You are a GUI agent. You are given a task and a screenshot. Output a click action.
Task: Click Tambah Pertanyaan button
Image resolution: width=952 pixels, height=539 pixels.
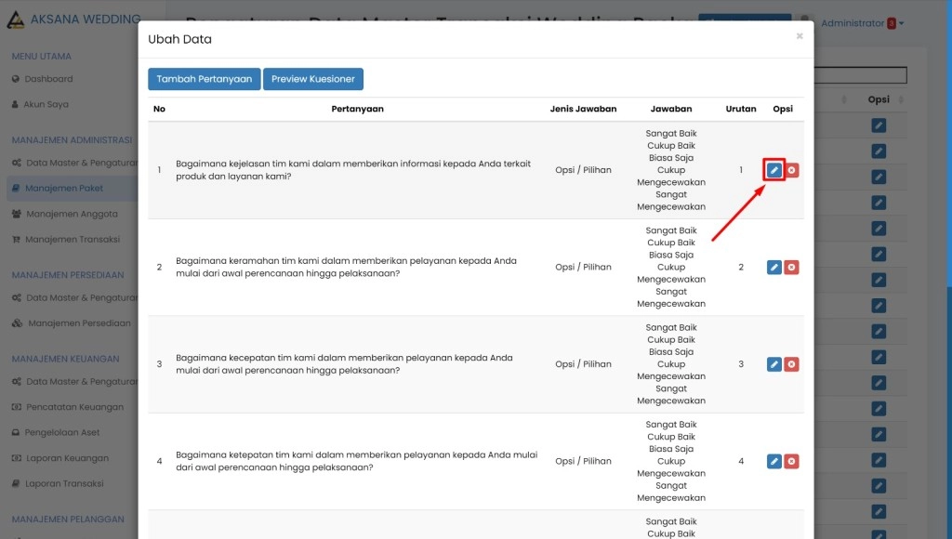coord(204,79)
